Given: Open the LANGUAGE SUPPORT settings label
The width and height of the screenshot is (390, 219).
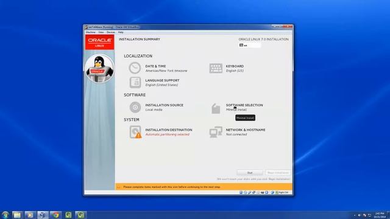Looking at the screenshot, I should [x=162, y=80].
